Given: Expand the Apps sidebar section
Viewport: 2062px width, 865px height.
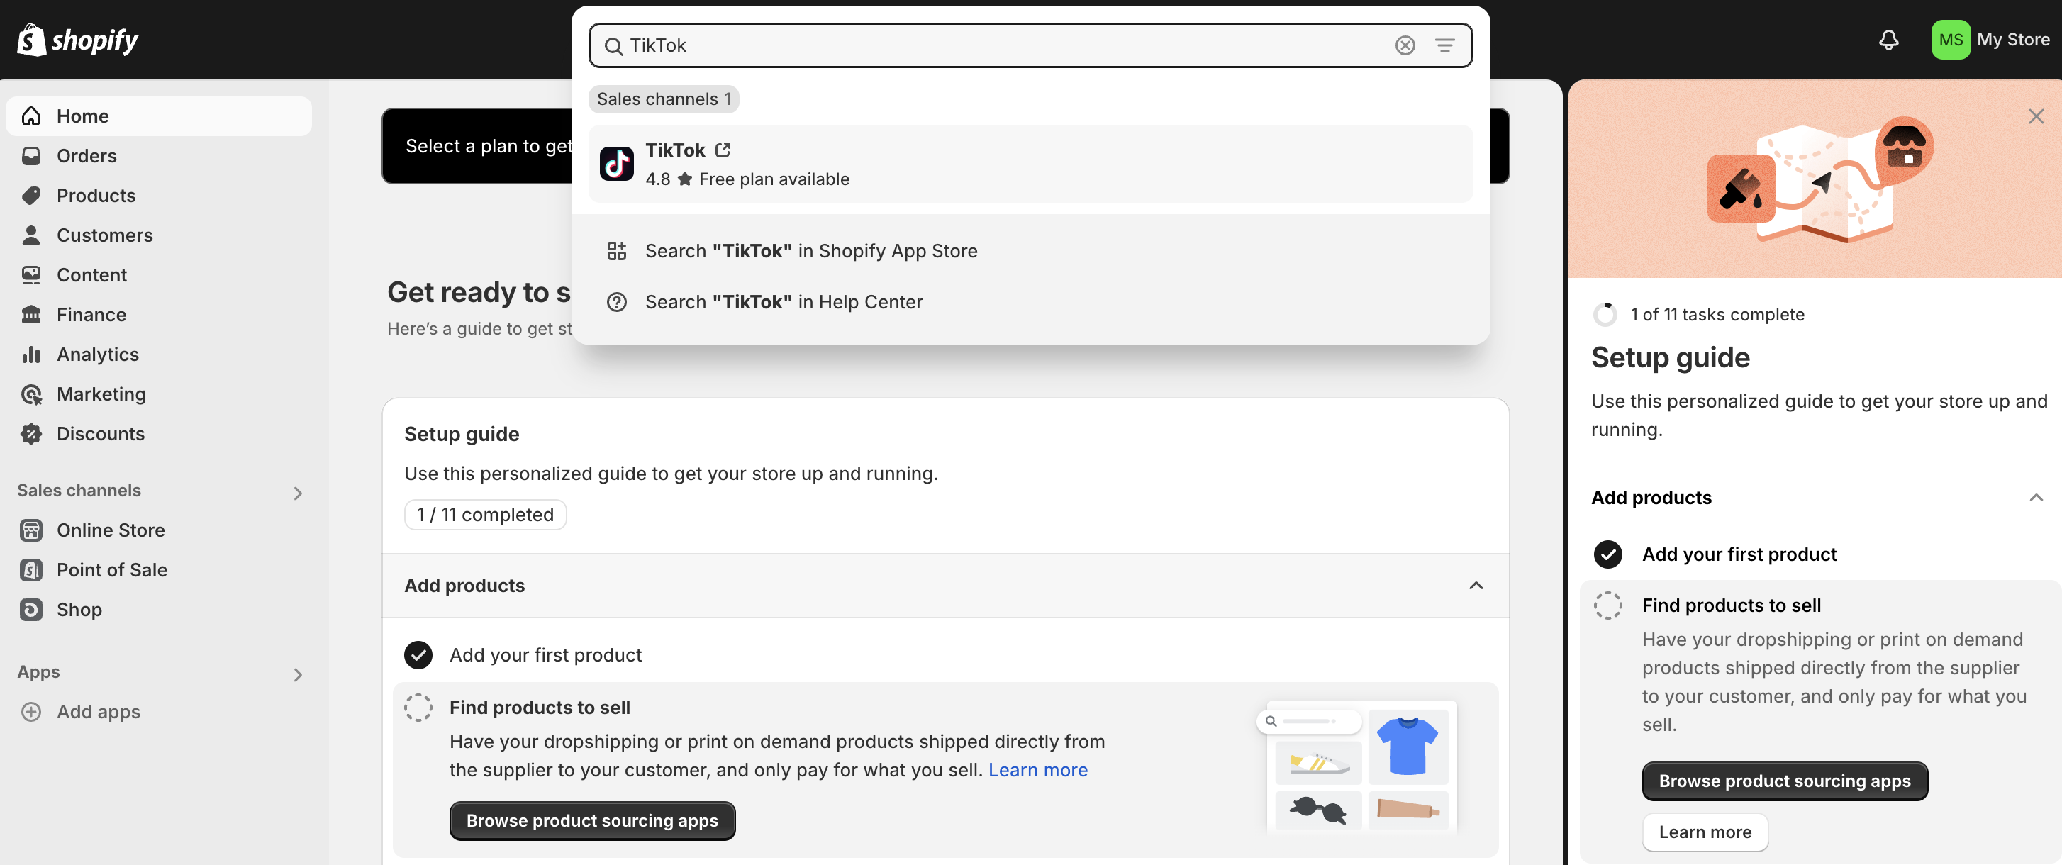Looking at the screenshot, I should coord(298,674).
